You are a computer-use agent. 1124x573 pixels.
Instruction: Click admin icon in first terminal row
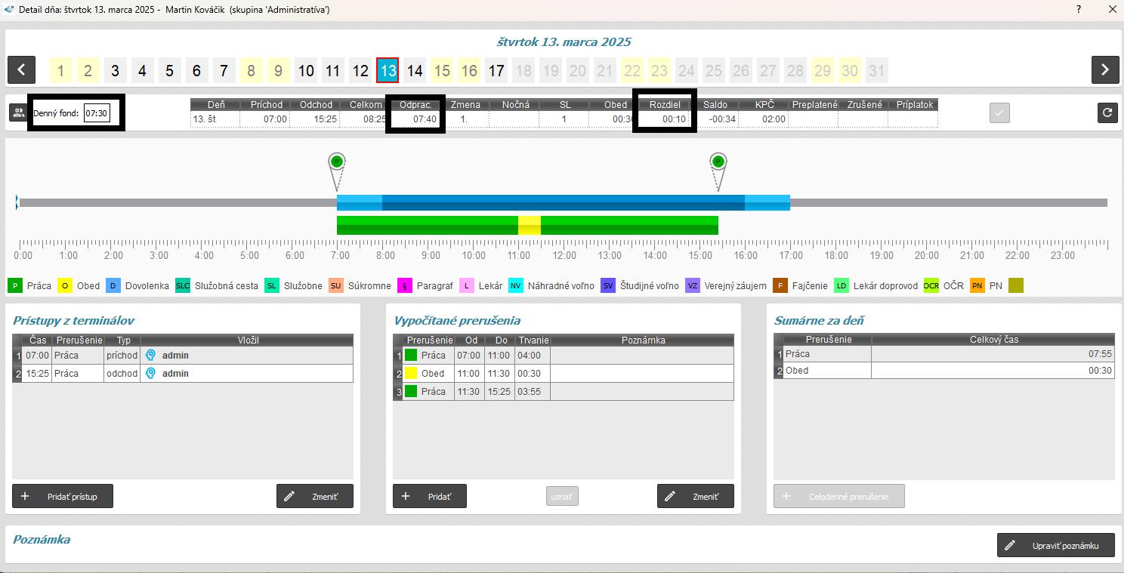coord(151,356)
